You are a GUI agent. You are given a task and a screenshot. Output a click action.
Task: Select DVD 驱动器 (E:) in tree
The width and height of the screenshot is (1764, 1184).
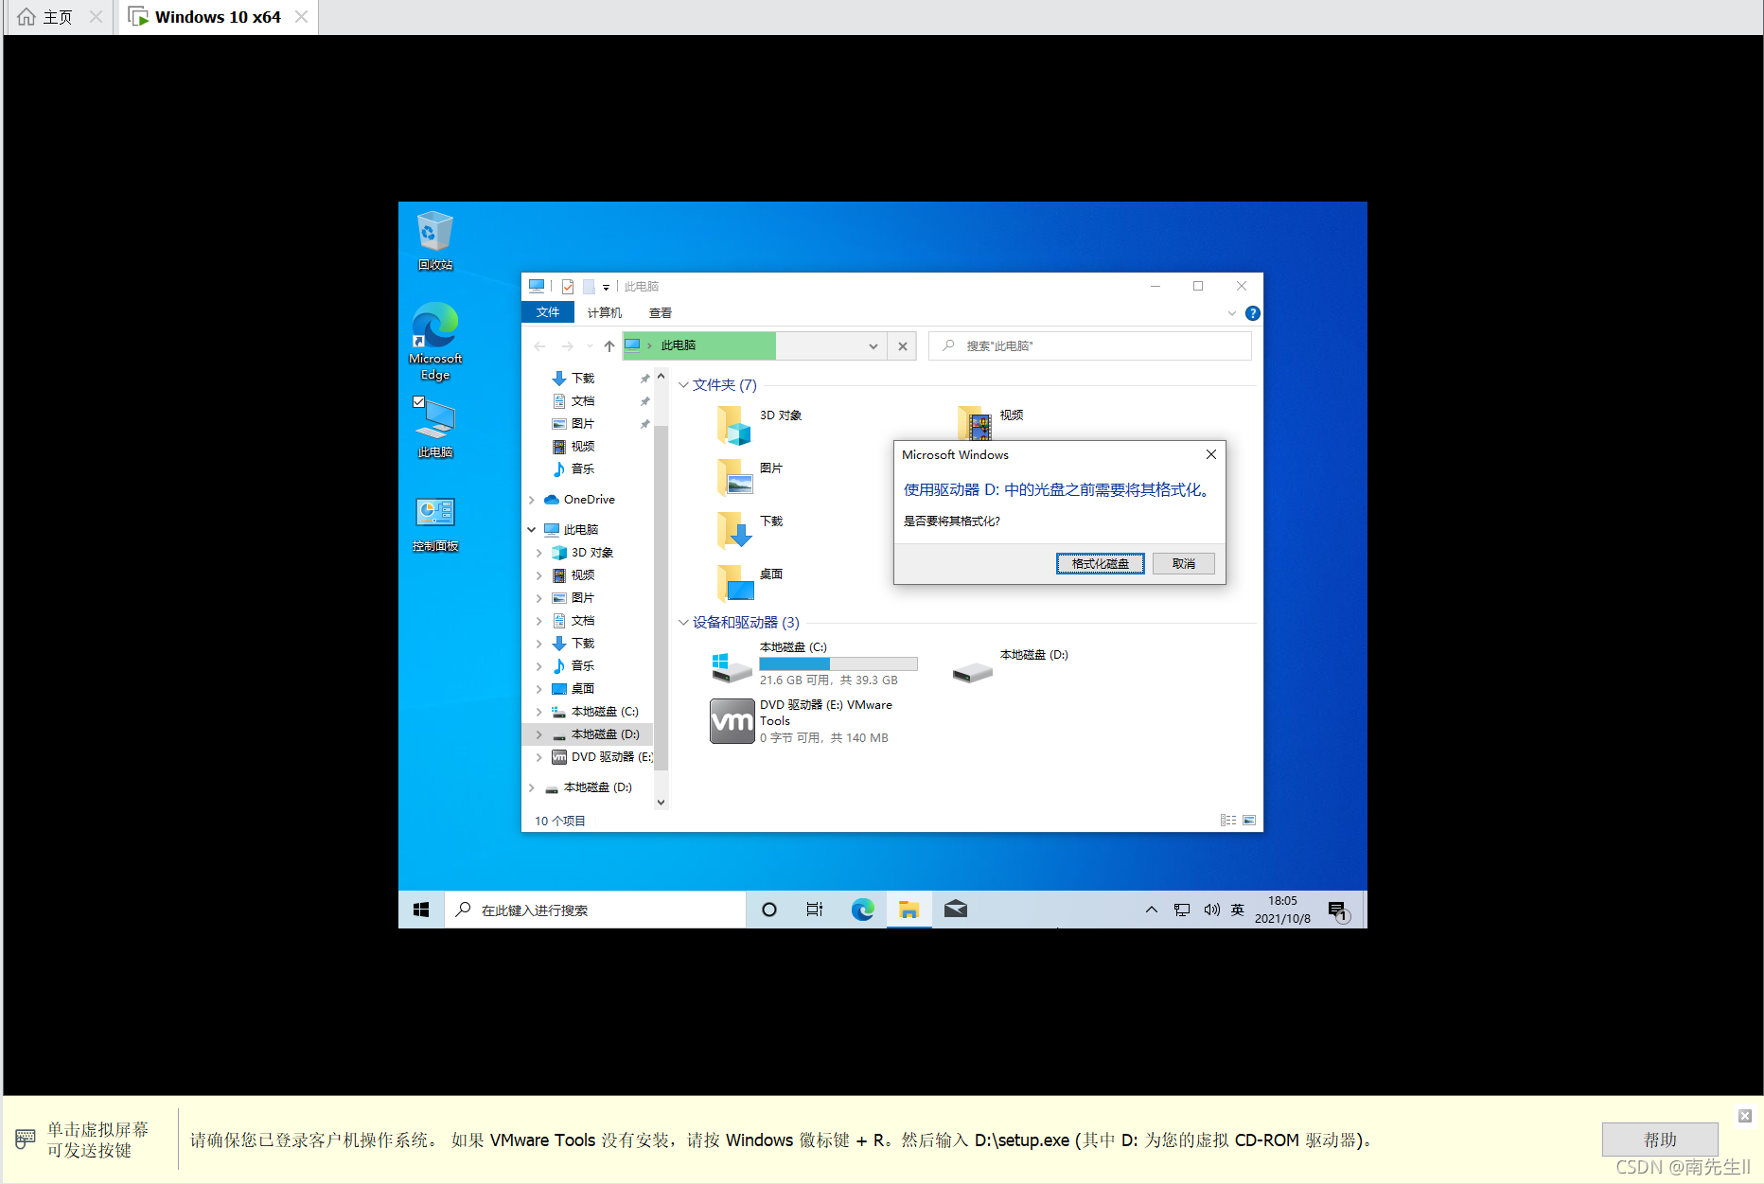click(x=602, y=757)
